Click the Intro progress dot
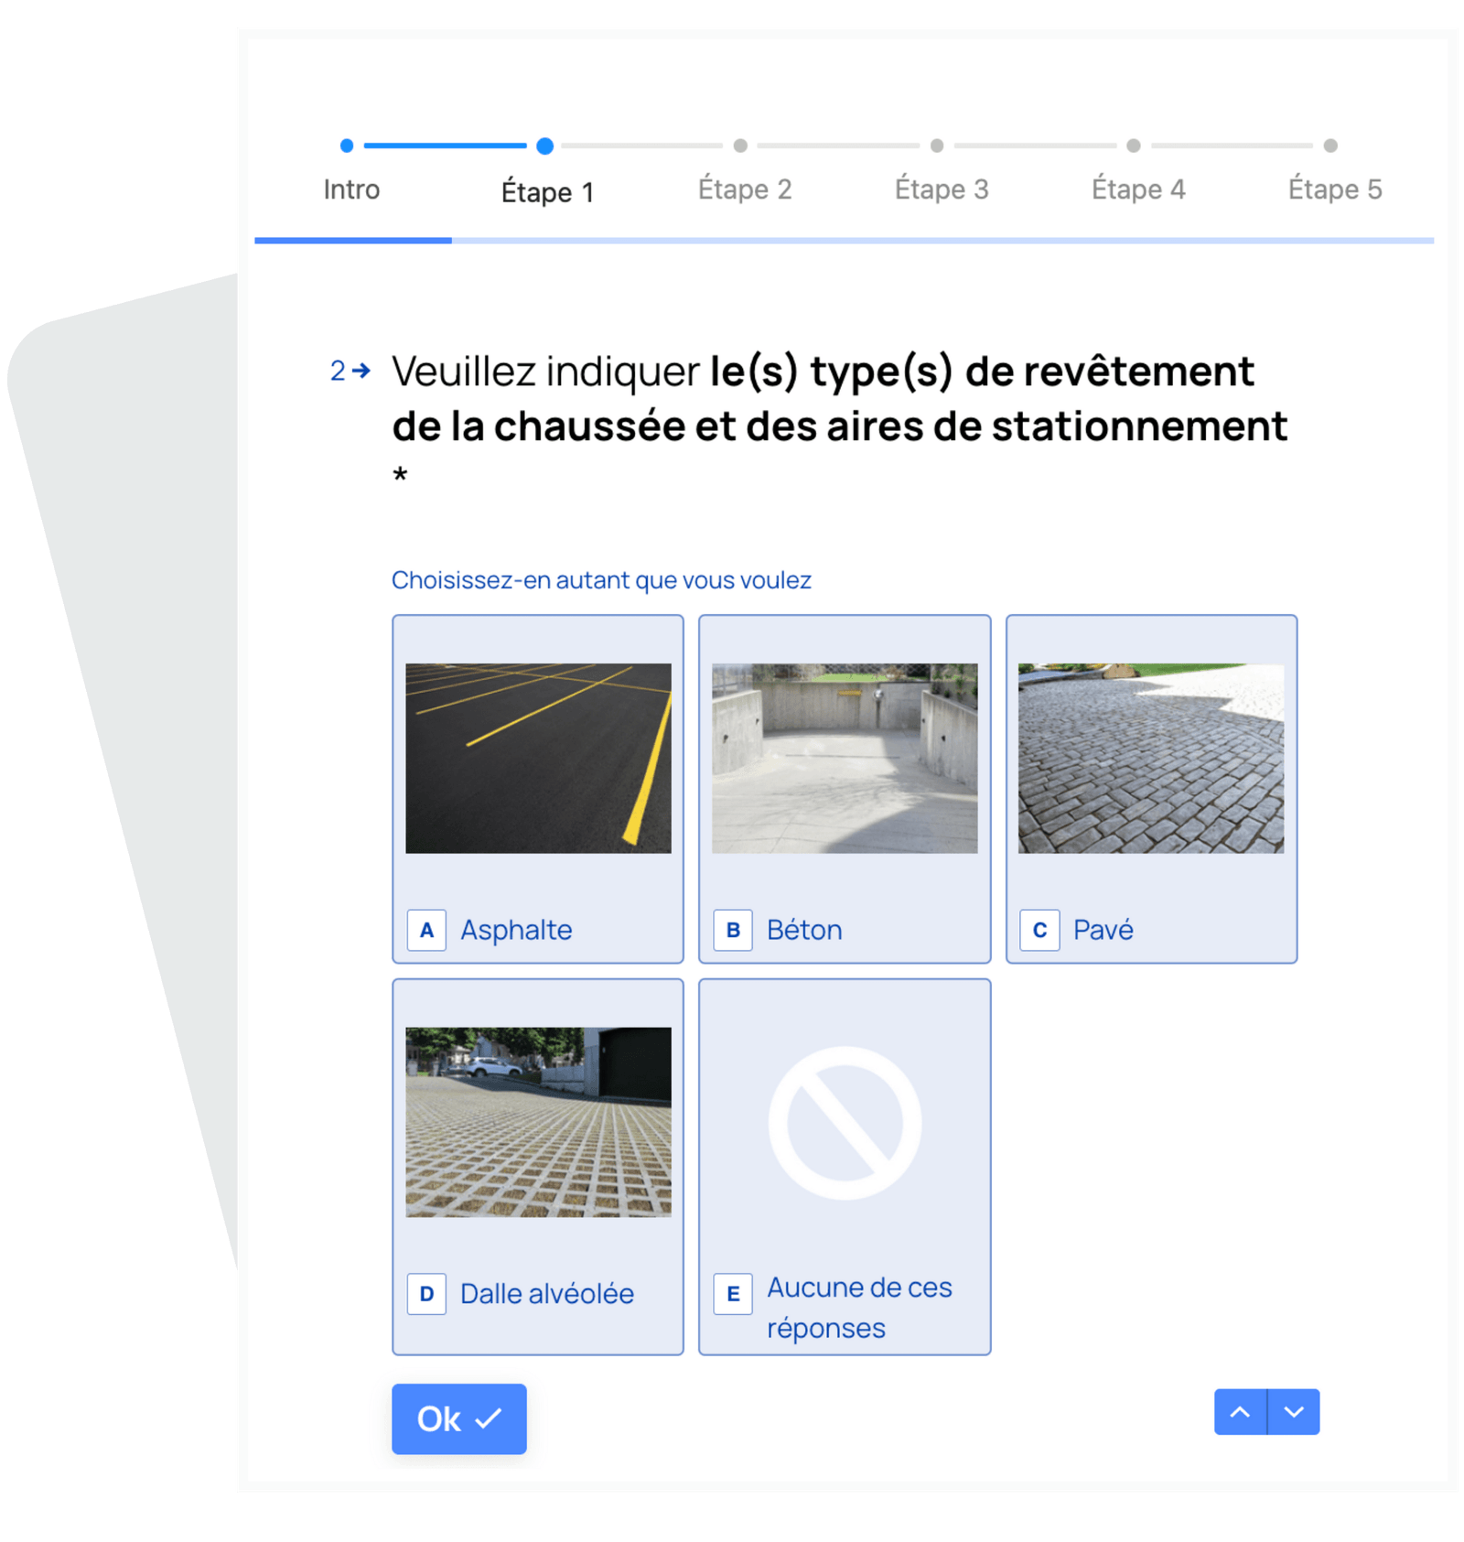Screen dimensions: 1464x1542 click(x=345, y=145)
